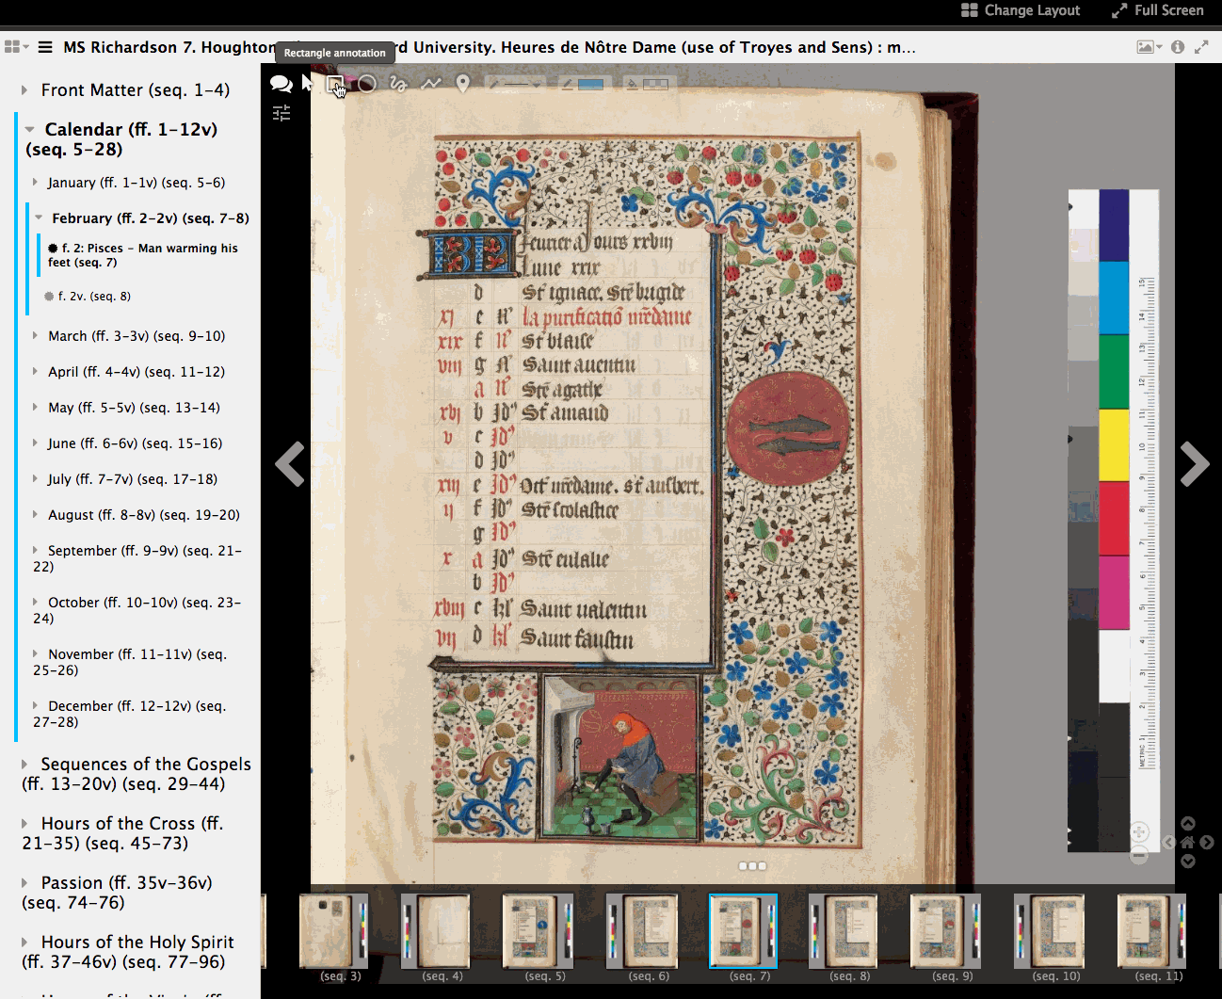Click the Full Screen button
The image size is (1222, 999).
(1157, 10)
